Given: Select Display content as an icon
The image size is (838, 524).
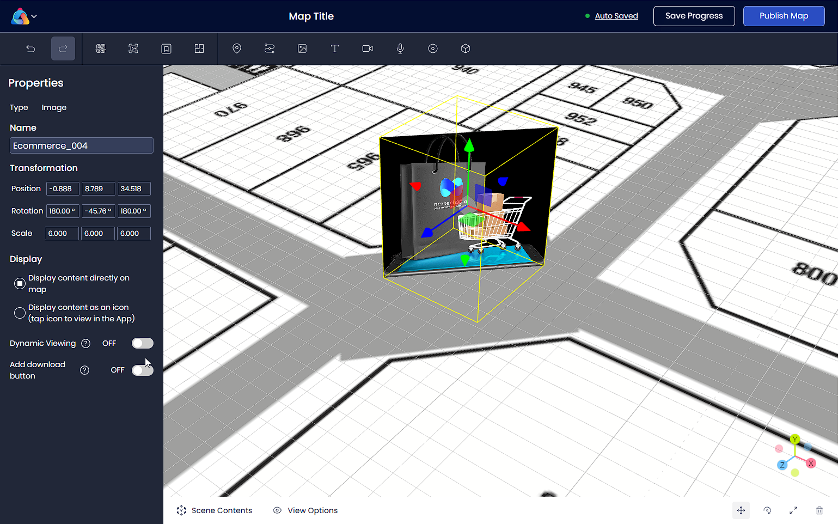Looking at the screenshot, I should [x=20, y=313].
